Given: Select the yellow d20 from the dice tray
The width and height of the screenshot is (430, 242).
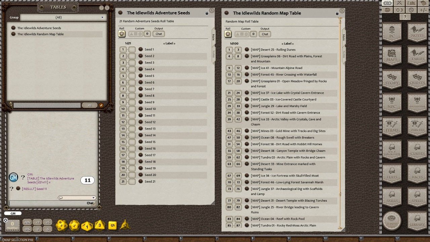Looking at the screenshot, I should pyautogui.click(x=62, y=225).
